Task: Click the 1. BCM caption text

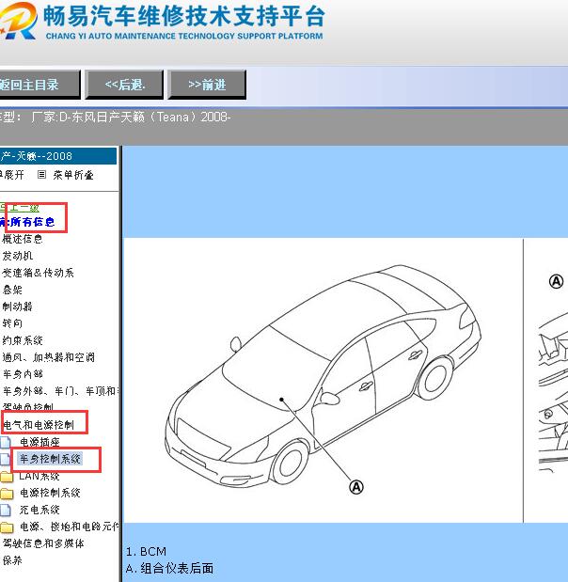Action: (146, 552)
